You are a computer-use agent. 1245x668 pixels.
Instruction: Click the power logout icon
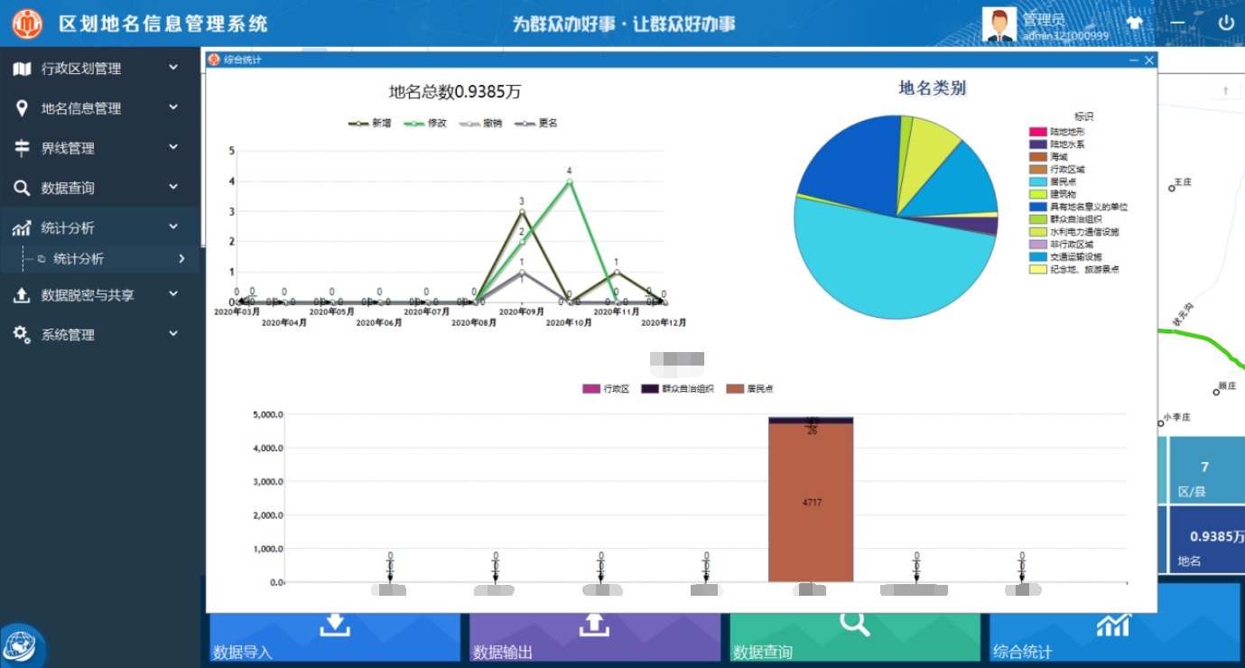pos(1225,23)
